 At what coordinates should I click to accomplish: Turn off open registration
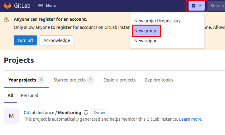coord(26,40)
